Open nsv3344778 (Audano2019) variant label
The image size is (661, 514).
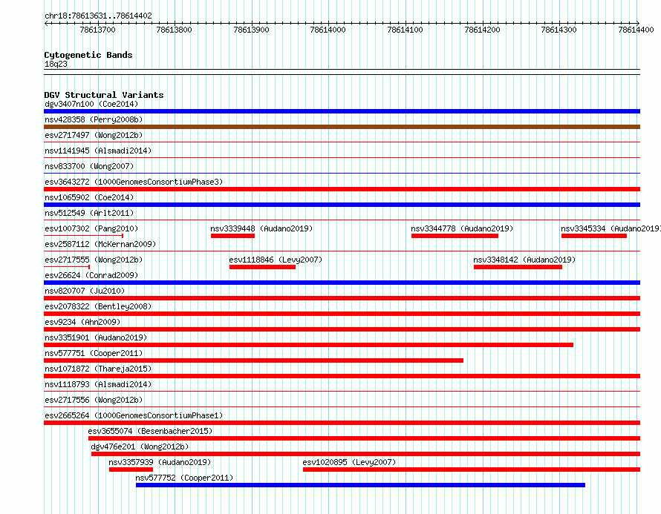[x=462, y=228]
